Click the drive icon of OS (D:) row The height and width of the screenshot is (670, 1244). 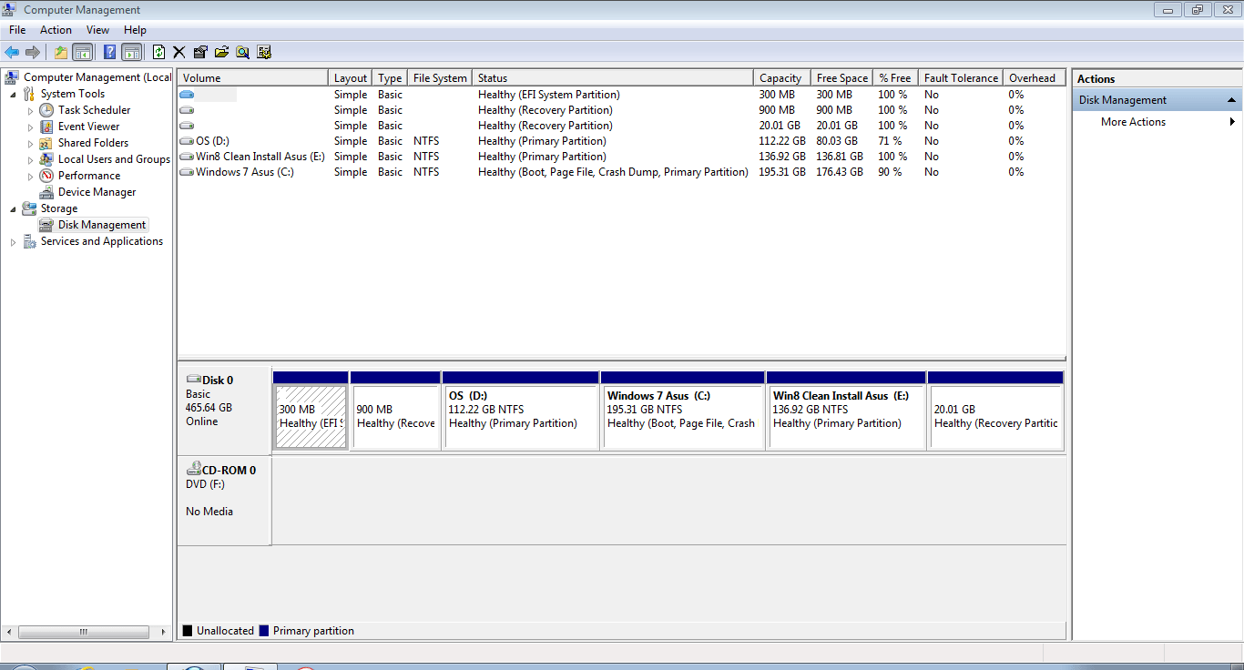coord(187,141)
